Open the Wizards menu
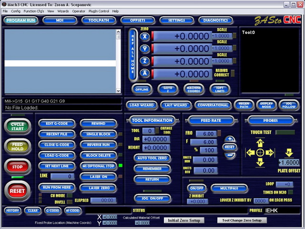This screenshot has height=229, width=305. point(63,11)
